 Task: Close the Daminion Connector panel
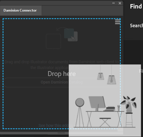point(120,3)
